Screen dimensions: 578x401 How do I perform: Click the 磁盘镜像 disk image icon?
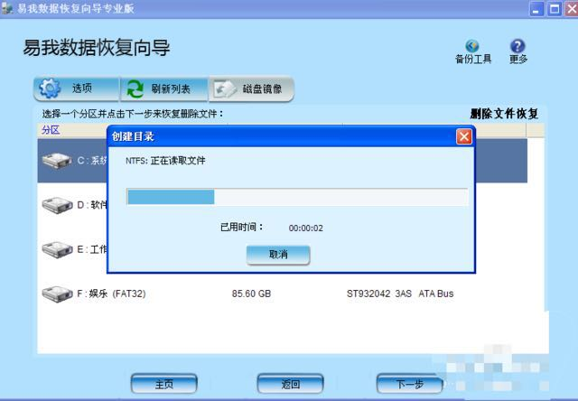224,89
